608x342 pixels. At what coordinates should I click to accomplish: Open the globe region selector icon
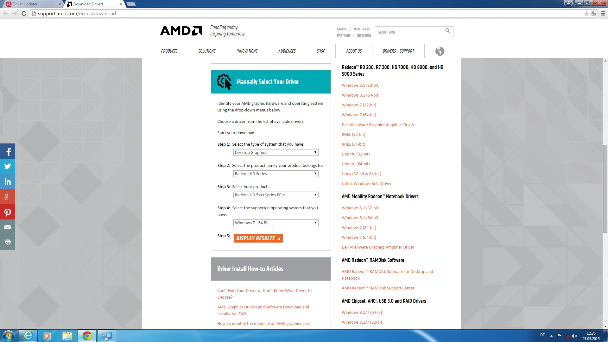[x=440, y=51]
